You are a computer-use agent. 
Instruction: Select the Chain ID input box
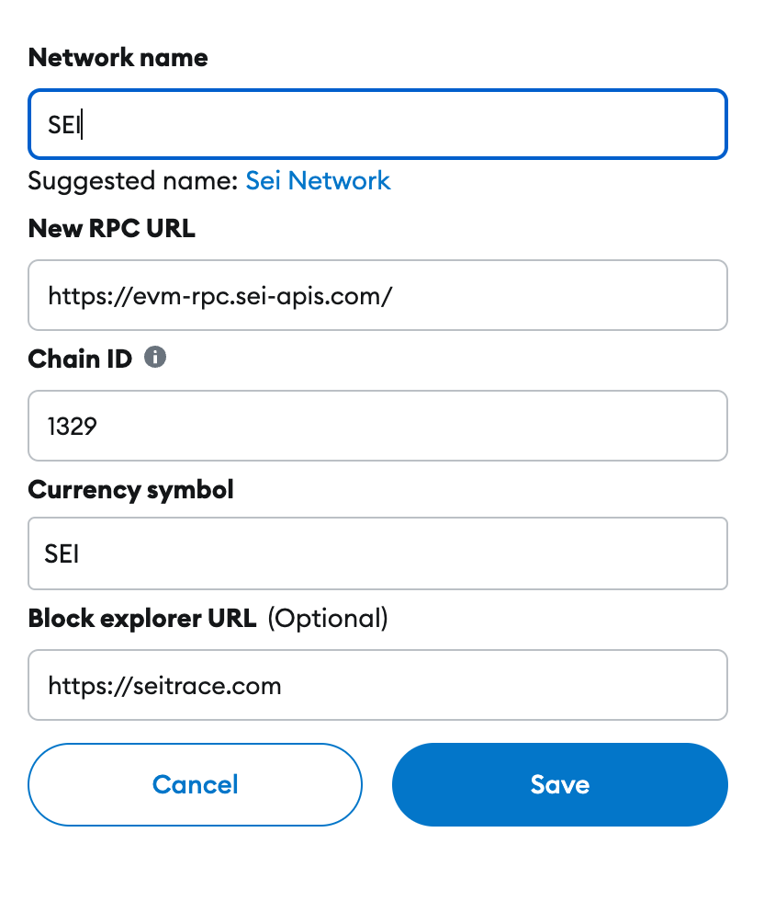[377, 426]
